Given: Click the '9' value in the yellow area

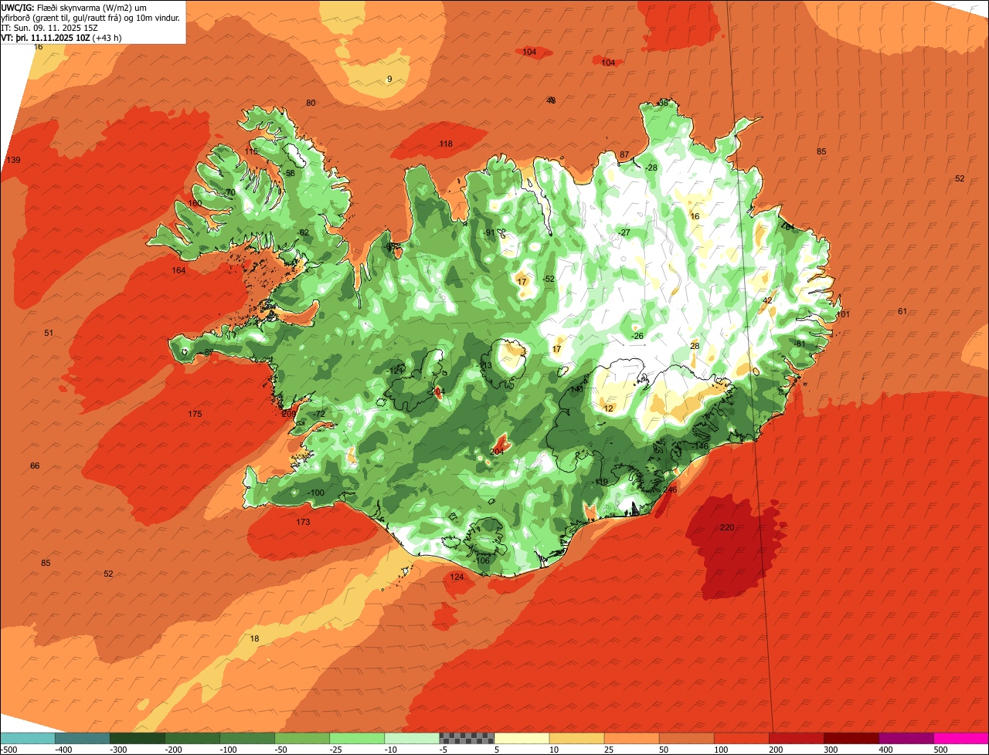Looking at the screenshot, I should tap(389, 79).
